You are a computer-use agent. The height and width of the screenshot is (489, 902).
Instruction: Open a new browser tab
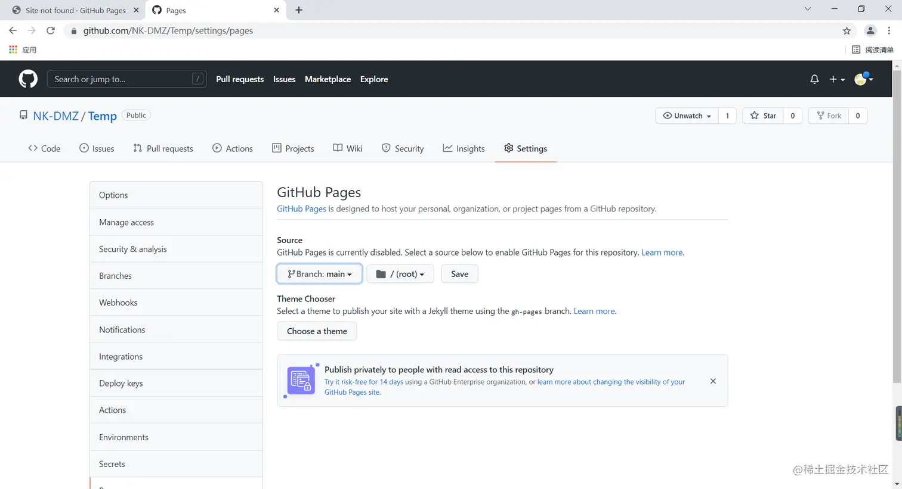(299, 10)
